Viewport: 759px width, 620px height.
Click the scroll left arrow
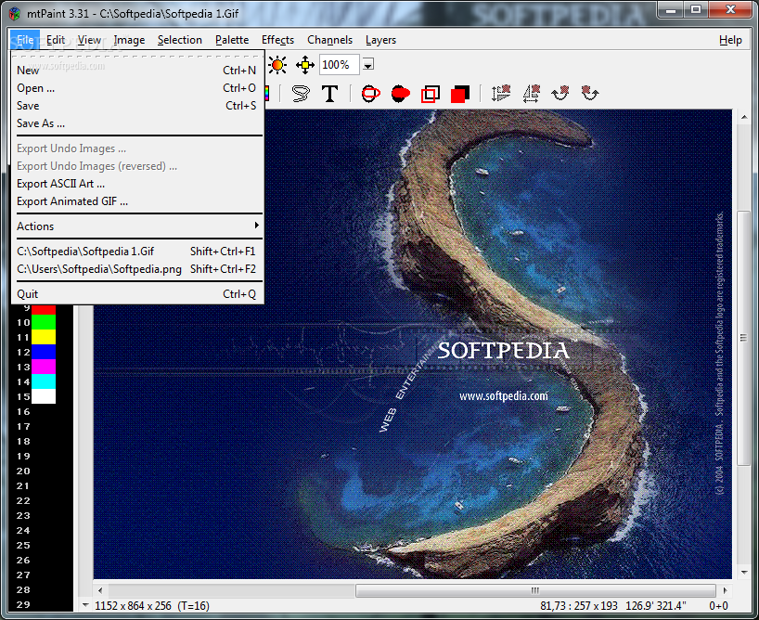[x=100, y=590]
